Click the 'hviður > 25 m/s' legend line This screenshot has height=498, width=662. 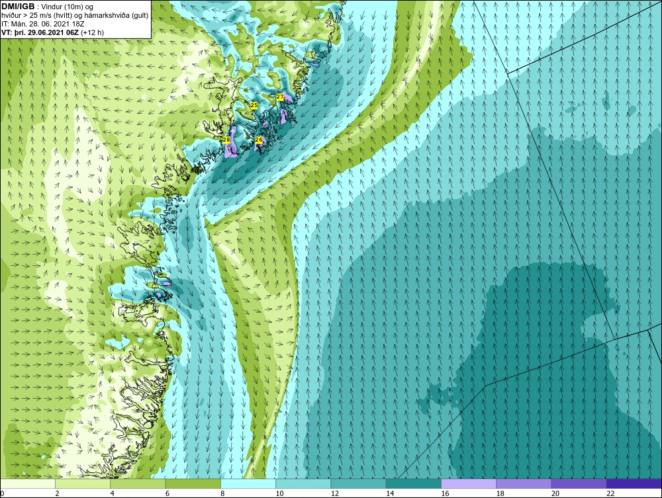pos(74,16)
